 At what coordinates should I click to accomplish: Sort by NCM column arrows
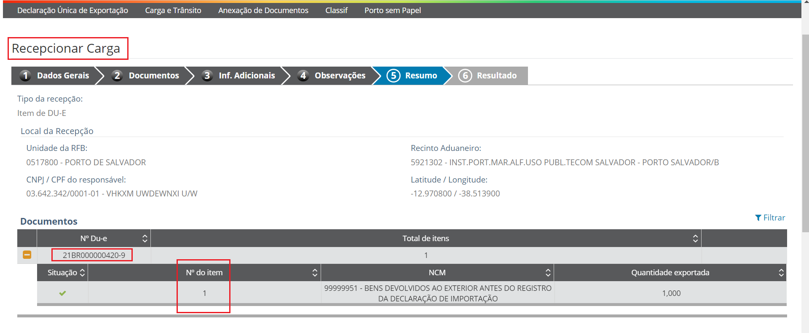click(x=548, y=273)
